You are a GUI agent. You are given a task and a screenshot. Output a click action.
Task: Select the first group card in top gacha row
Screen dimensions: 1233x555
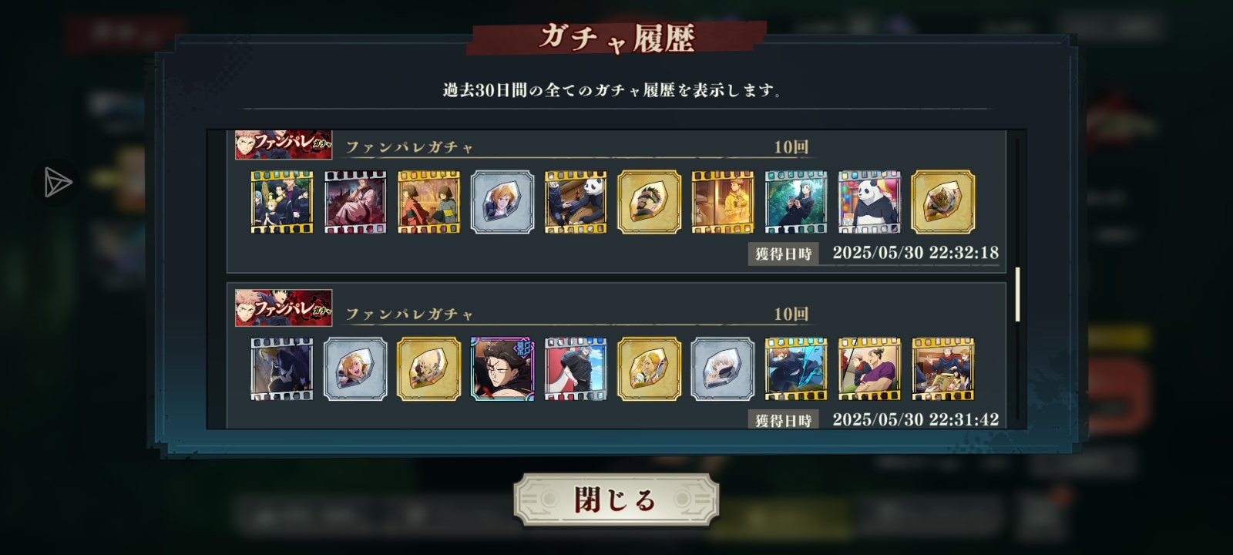[281, 202]
